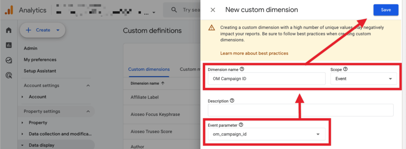Click the Scope help icon
This screenshot has width=406, height=149.
click(x=345, y=69)
